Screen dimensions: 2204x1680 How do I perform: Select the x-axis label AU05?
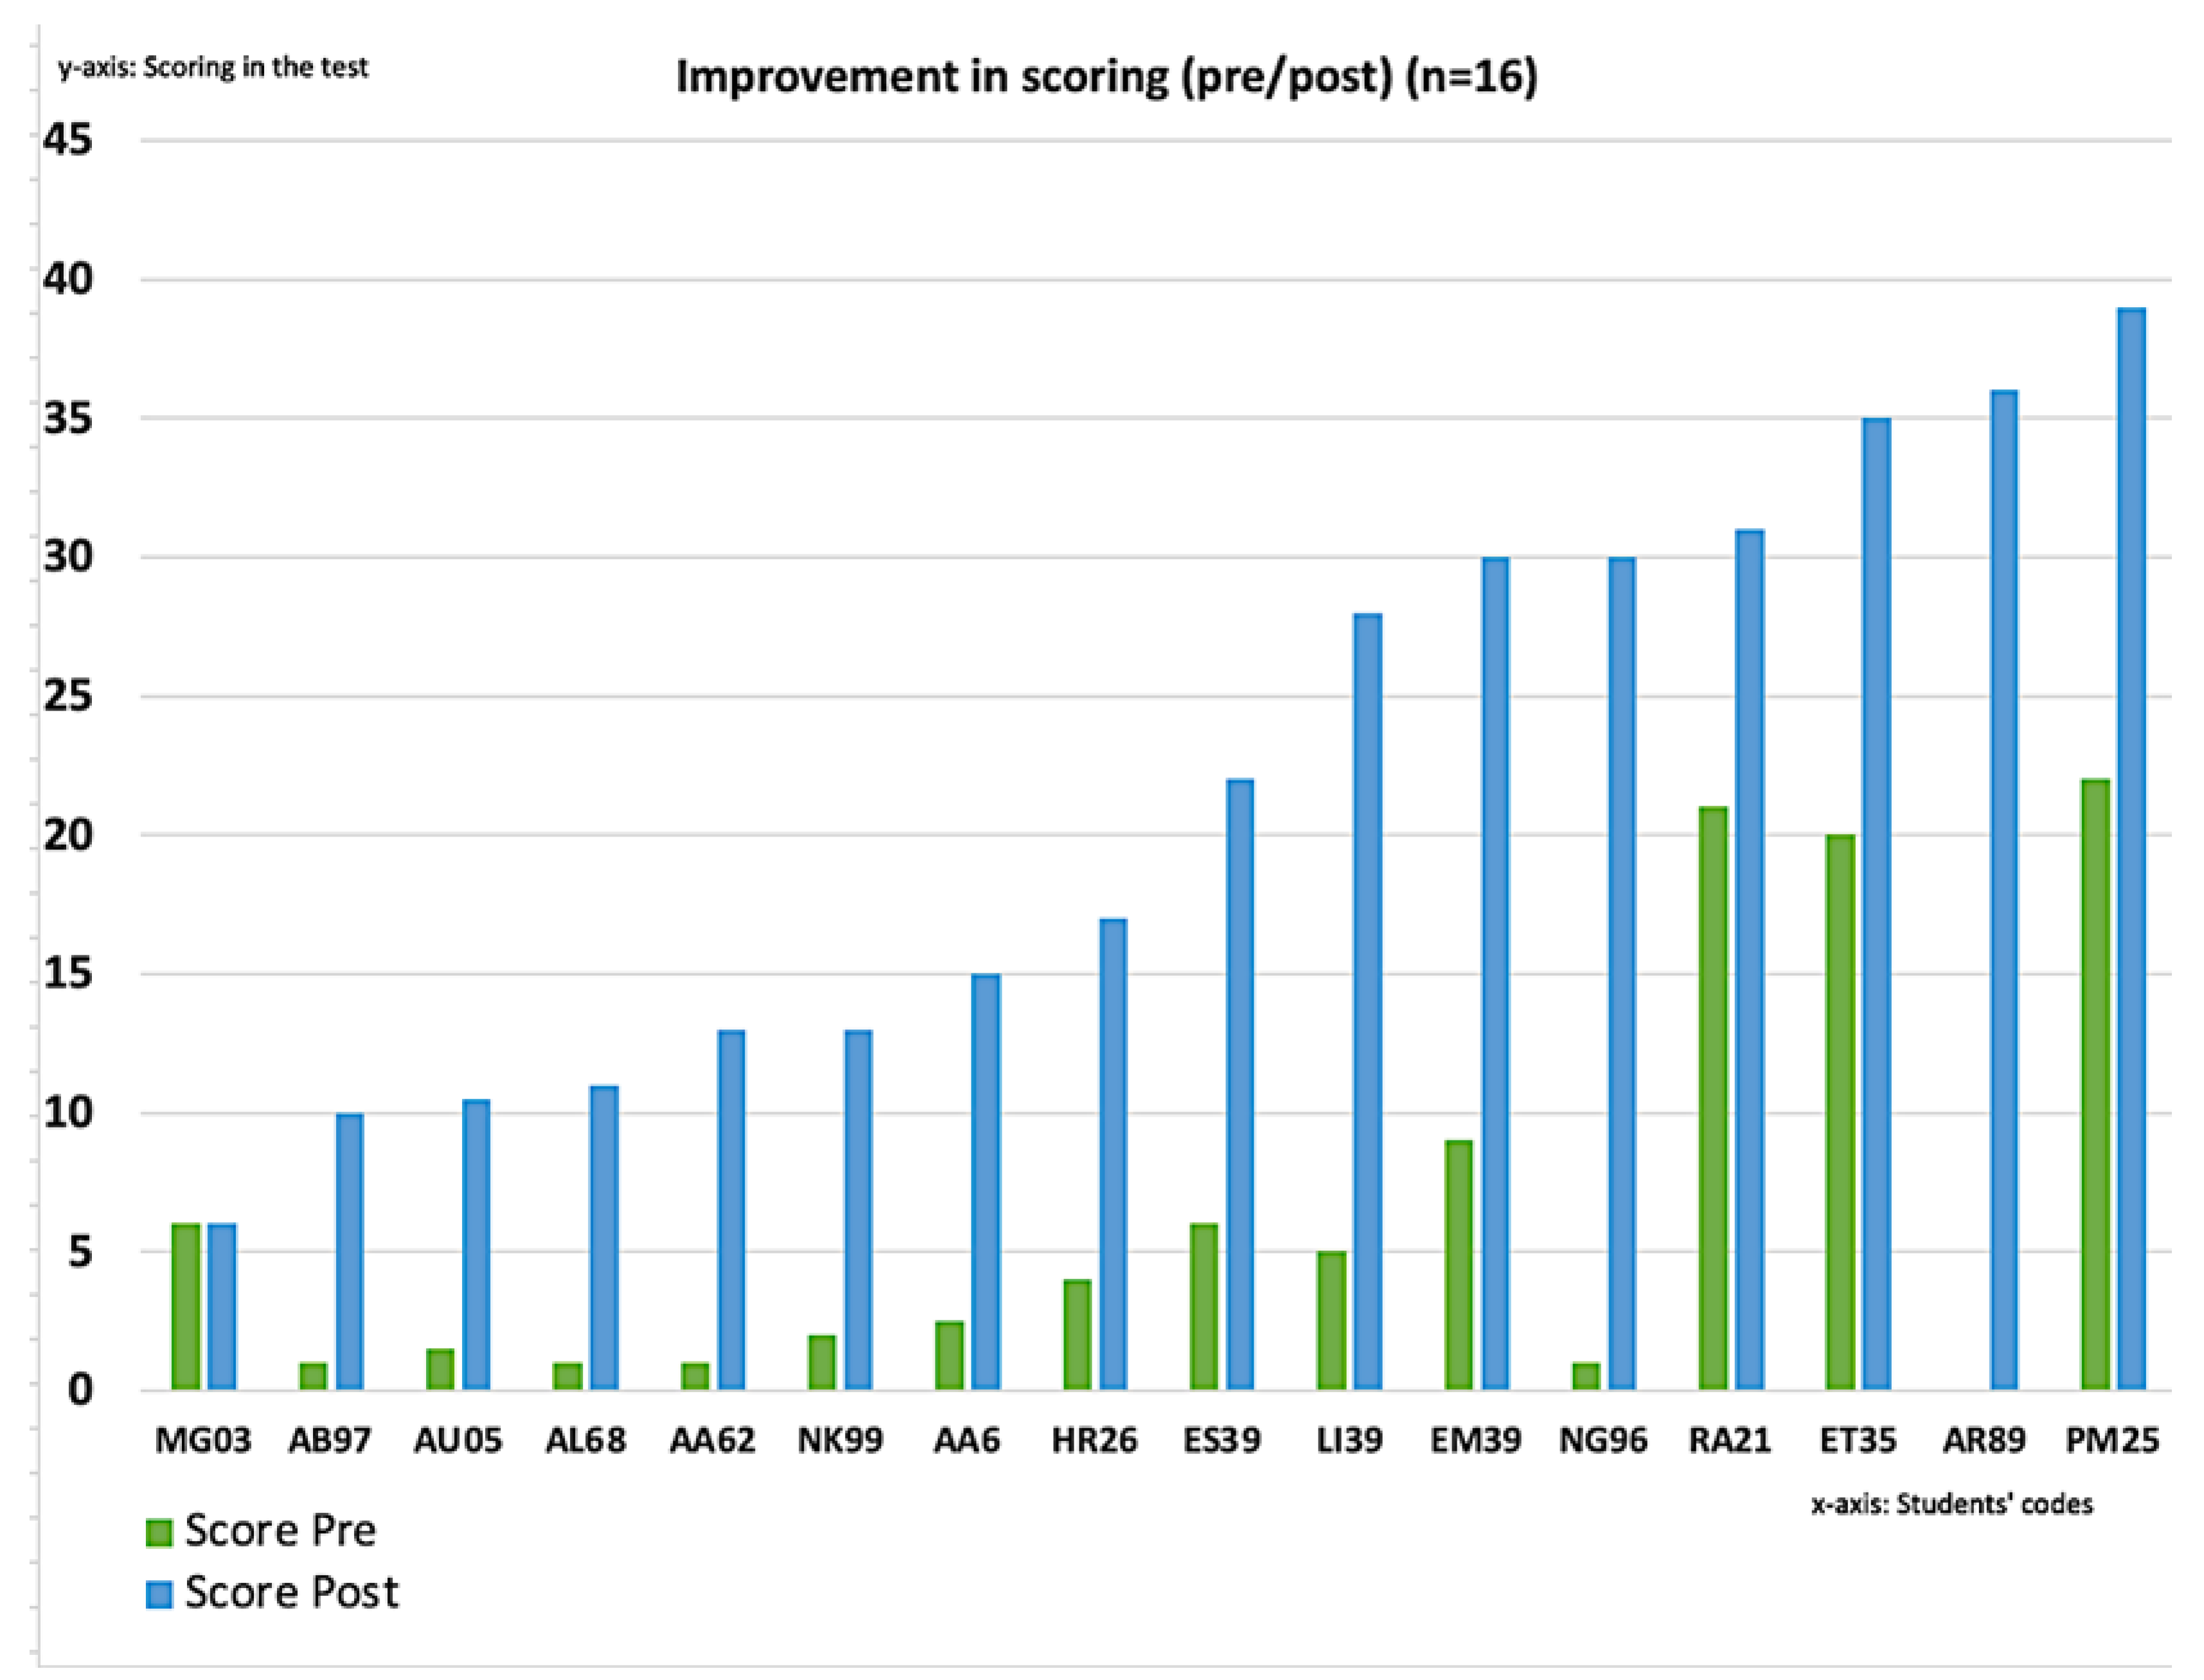pyautogui.click(x=458, y=1441)
